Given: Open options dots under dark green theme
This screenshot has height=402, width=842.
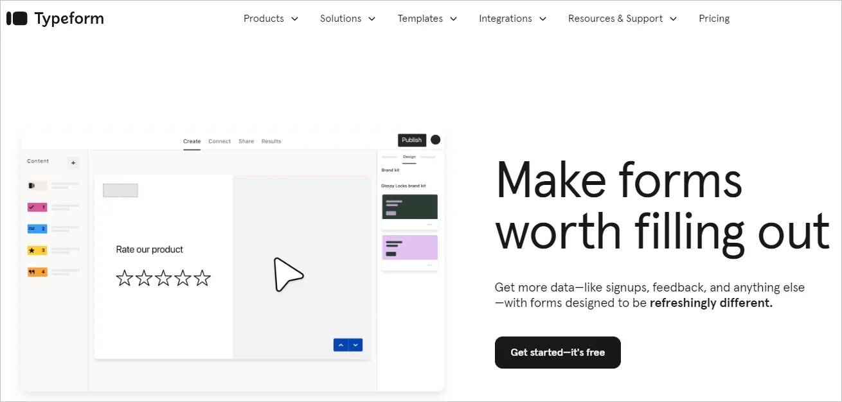Looking at the screenshot, I should [430, 224].
